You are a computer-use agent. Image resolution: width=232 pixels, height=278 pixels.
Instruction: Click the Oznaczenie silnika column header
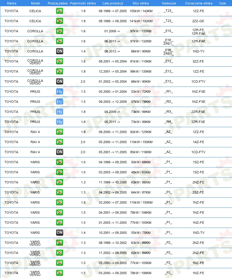tap(199, 3)
